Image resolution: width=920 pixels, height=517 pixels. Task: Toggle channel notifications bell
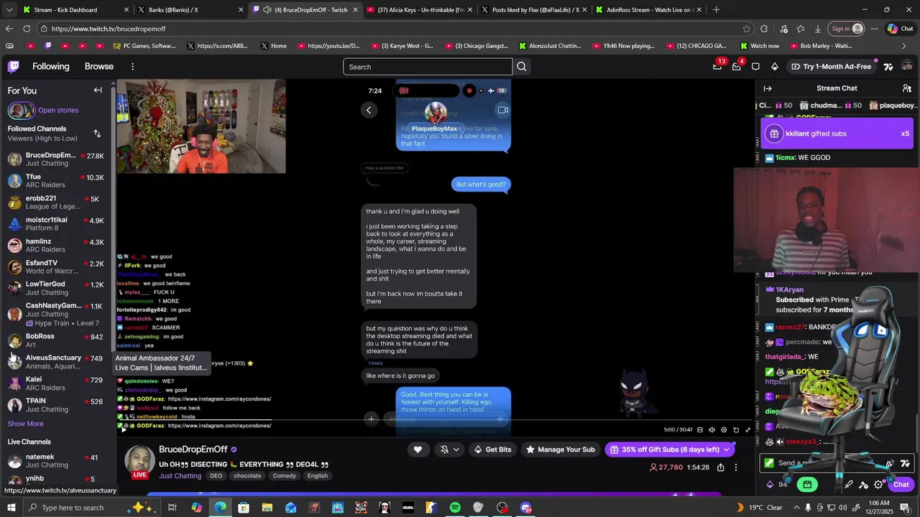click(x=444, y=450)
